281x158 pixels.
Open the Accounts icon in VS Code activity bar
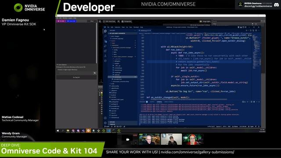[105, 118]
